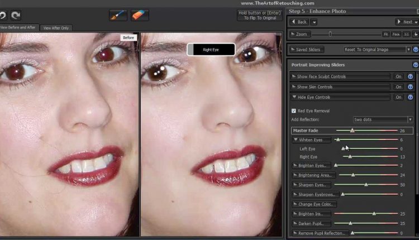
Task: Click the Sharpen Eyes slider
Action: 366,185
